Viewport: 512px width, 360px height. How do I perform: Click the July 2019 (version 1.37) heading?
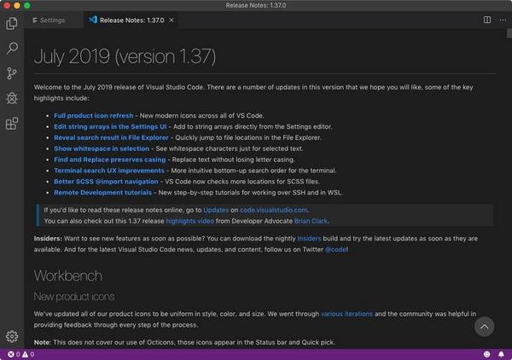(x=125, y=56)
